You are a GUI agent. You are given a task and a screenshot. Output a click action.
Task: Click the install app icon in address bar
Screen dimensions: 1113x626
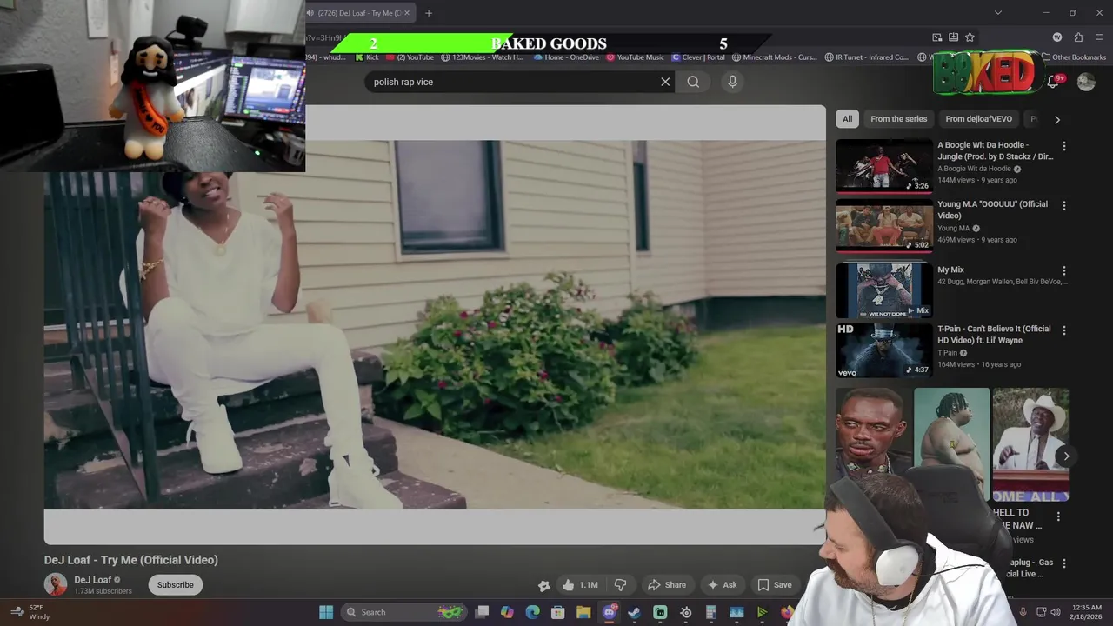point(953,37)
